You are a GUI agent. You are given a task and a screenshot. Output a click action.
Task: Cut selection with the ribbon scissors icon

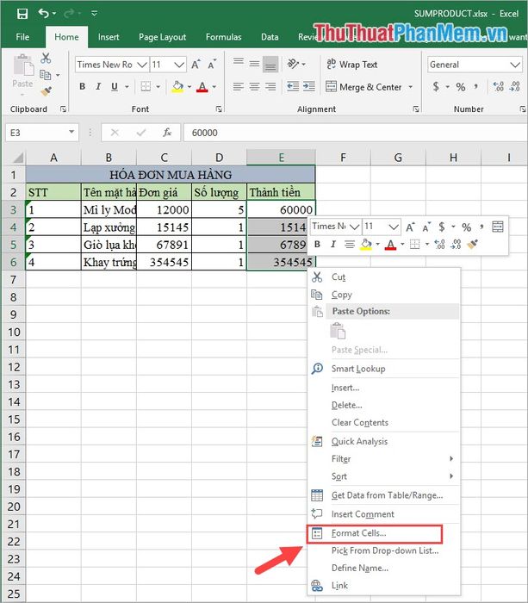click(46, 59)
